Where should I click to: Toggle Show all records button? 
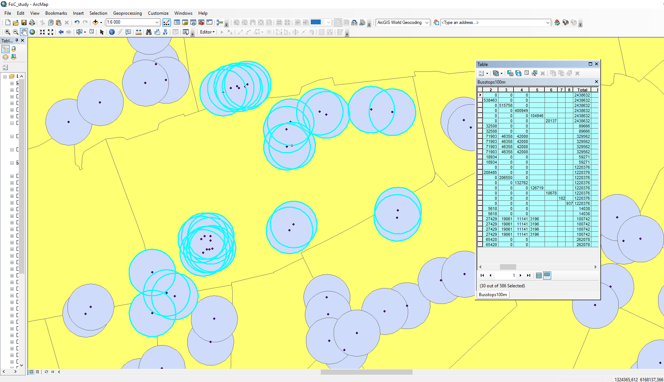(539, 275)
